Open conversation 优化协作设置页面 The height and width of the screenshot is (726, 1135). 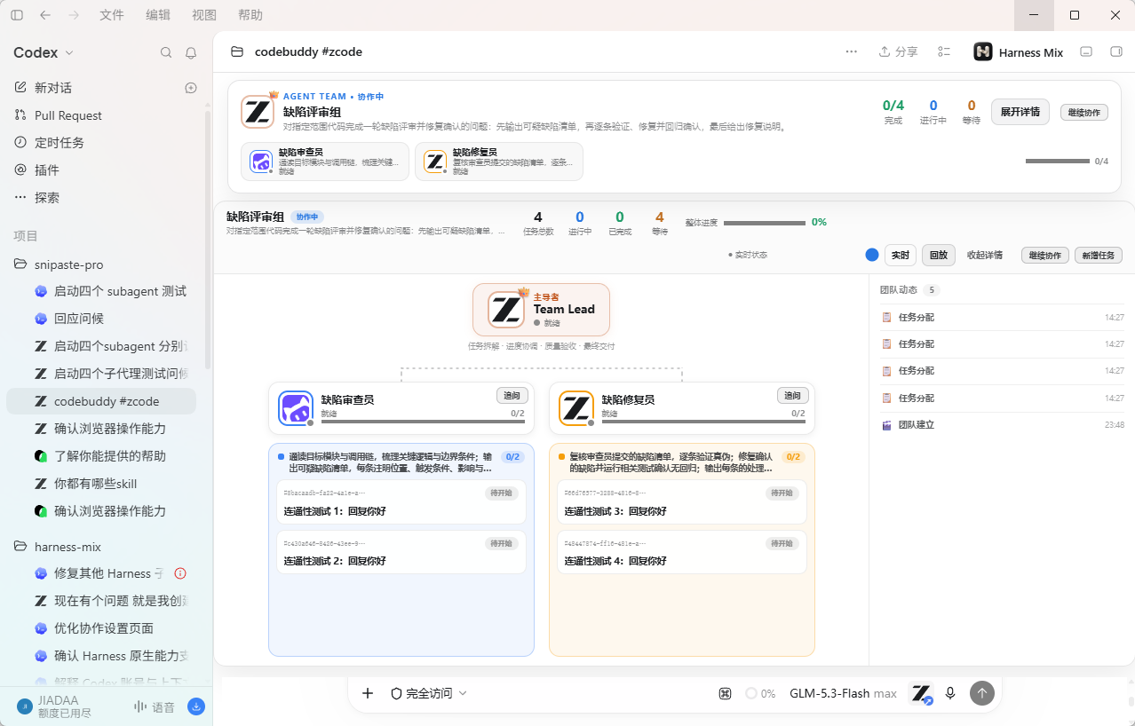click(101, 628)
